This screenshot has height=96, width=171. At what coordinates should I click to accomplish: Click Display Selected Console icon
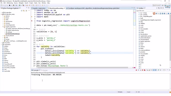point(160,70)
